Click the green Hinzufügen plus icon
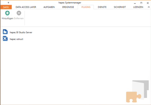The width and height of the screenshot is (151, 105). (7, 13)
